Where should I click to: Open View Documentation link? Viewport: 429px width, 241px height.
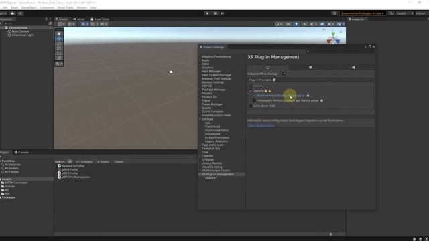261,125
